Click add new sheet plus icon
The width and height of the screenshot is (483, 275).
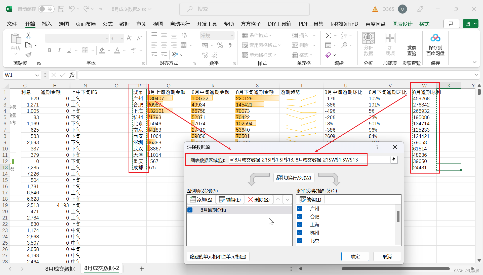(142, 268)
